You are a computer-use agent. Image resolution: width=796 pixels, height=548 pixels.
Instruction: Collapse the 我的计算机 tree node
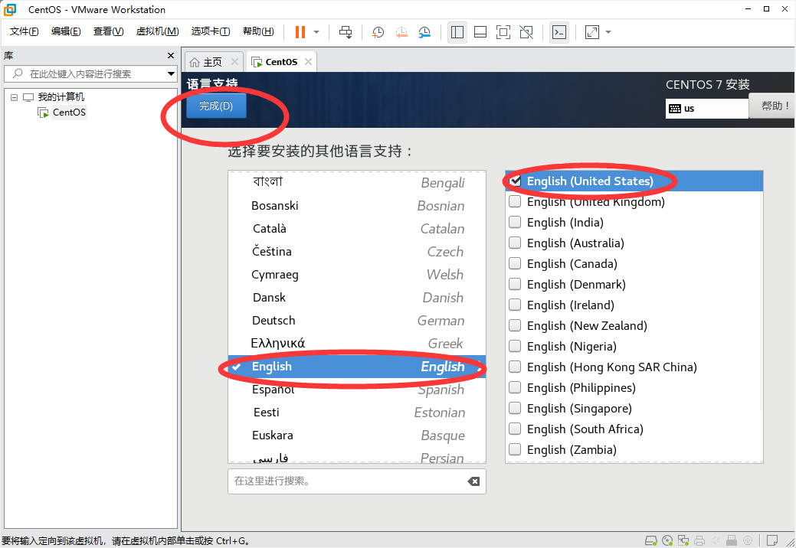click(15, 97)
